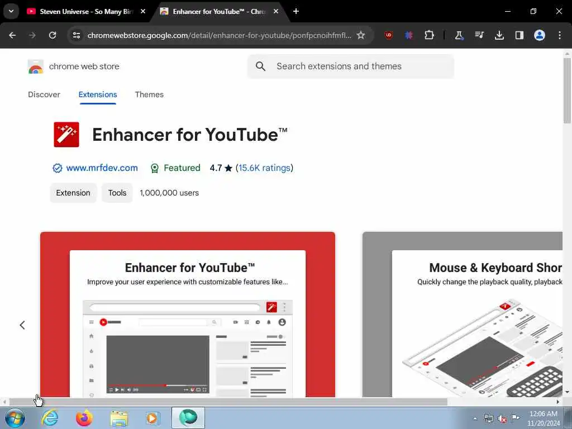572x429 pixels.
Task: Open a new browser tab
Action: tap(296, 11)
